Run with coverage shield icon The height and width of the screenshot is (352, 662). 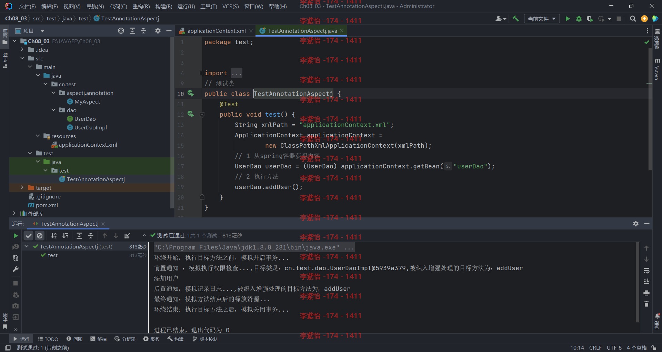(x=590, y=19)
